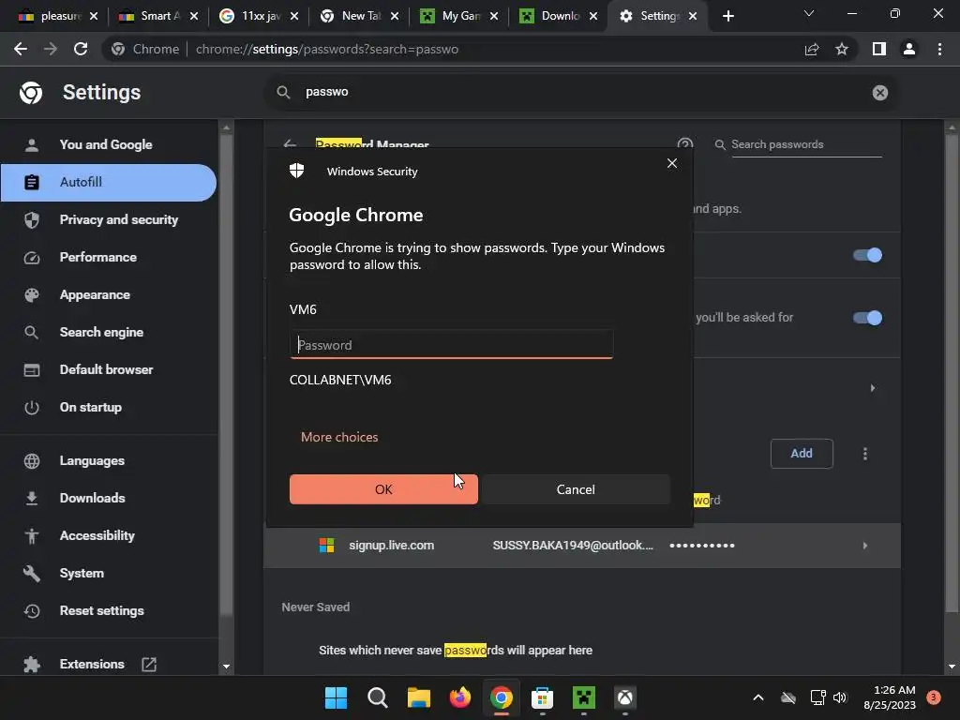Open Privacy and security section
Screen dimensions: 960x720
[x=119, y=219]
